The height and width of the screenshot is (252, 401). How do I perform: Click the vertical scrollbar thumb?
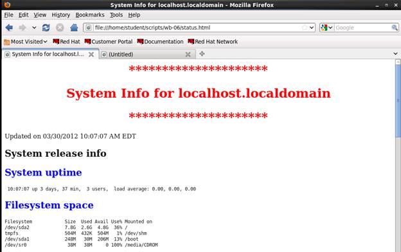point(398,100)
